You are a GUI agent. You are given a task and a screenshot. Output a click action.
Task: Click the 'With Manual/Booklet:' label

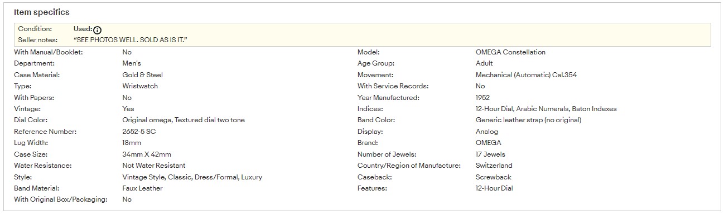(49, 52)
